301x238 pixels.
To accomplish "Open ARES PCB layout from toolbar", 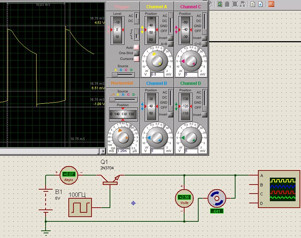I will (x=271, y=4).
